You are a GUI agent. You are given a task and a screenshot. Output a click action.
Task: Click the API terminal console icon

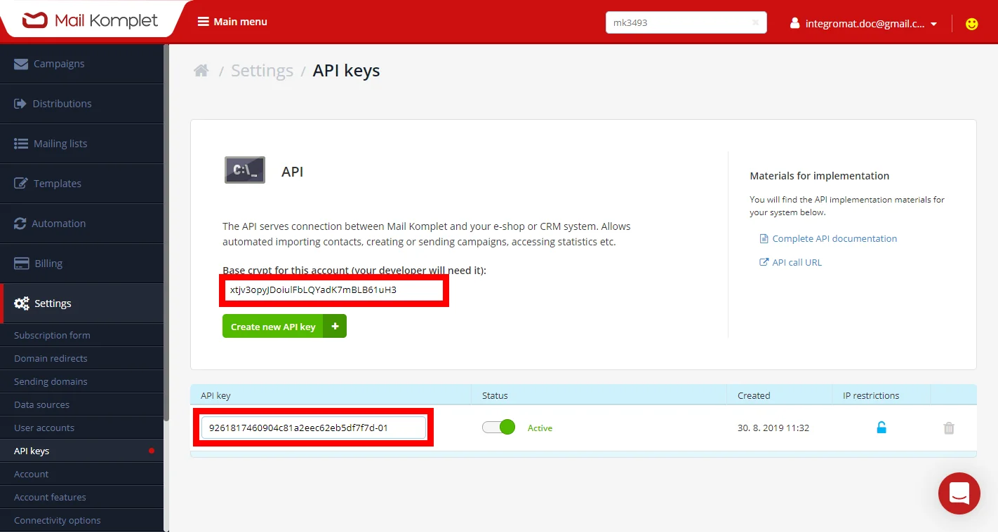[245, 170]
